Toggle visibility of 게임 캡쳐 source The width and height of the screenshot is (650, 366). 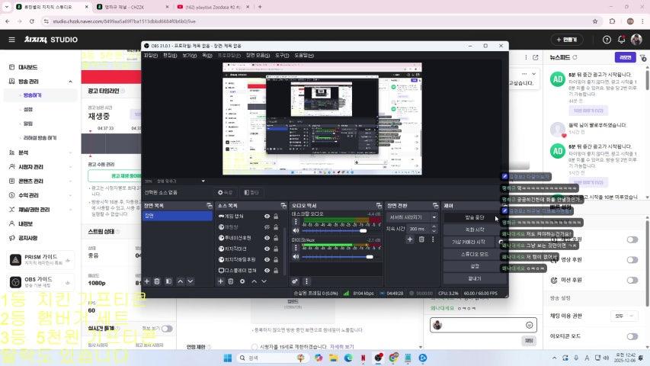click(267, 217)
